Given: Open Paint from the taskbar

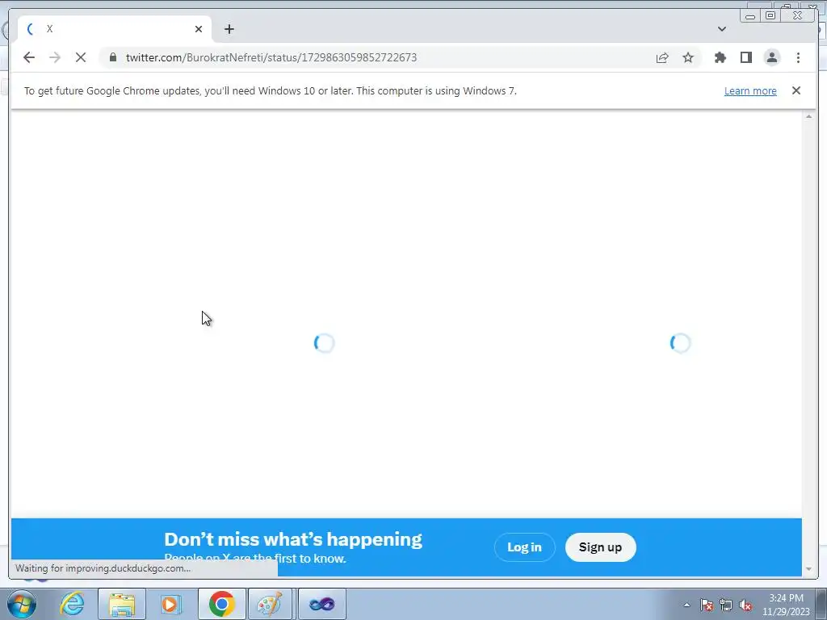Looking at the screenshot, I should point(270,604).
